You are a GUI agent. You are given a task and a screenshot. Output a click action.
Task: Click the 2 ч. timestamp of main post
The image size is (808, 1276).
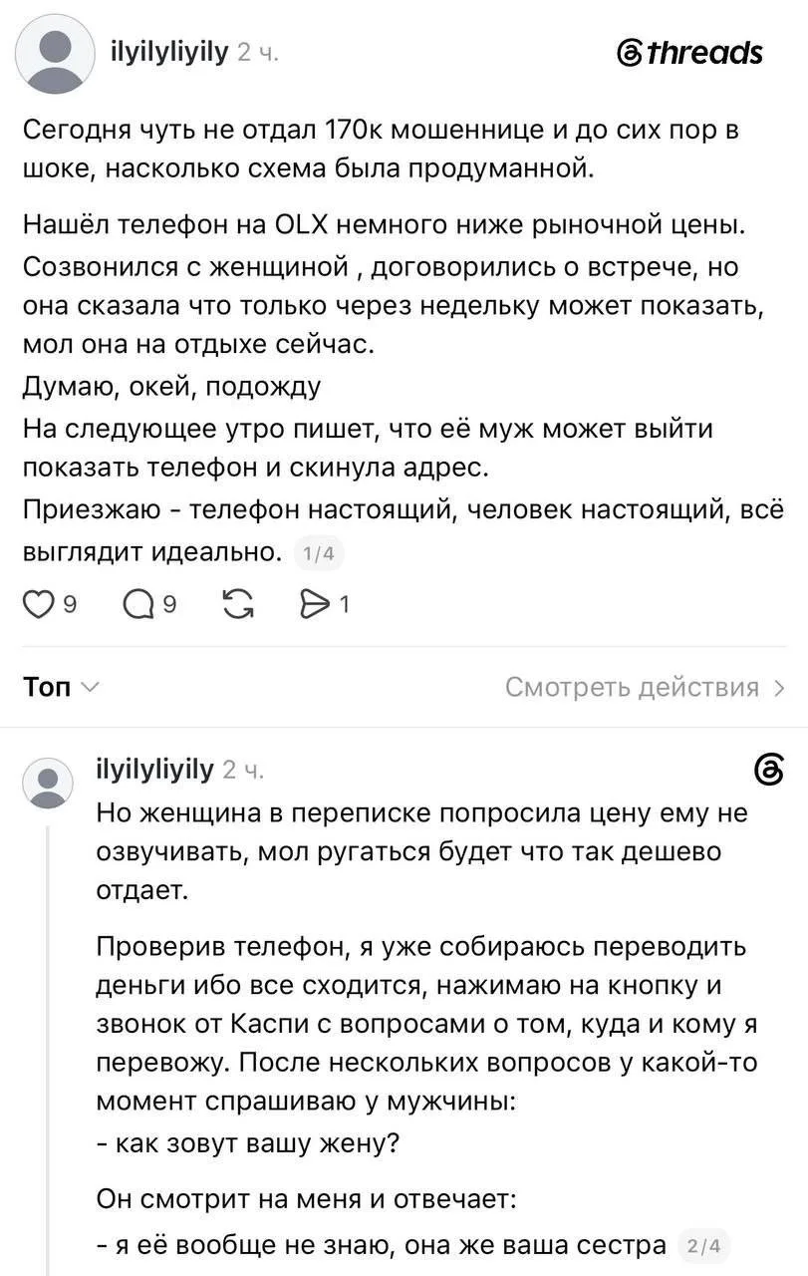pos(258,52)
